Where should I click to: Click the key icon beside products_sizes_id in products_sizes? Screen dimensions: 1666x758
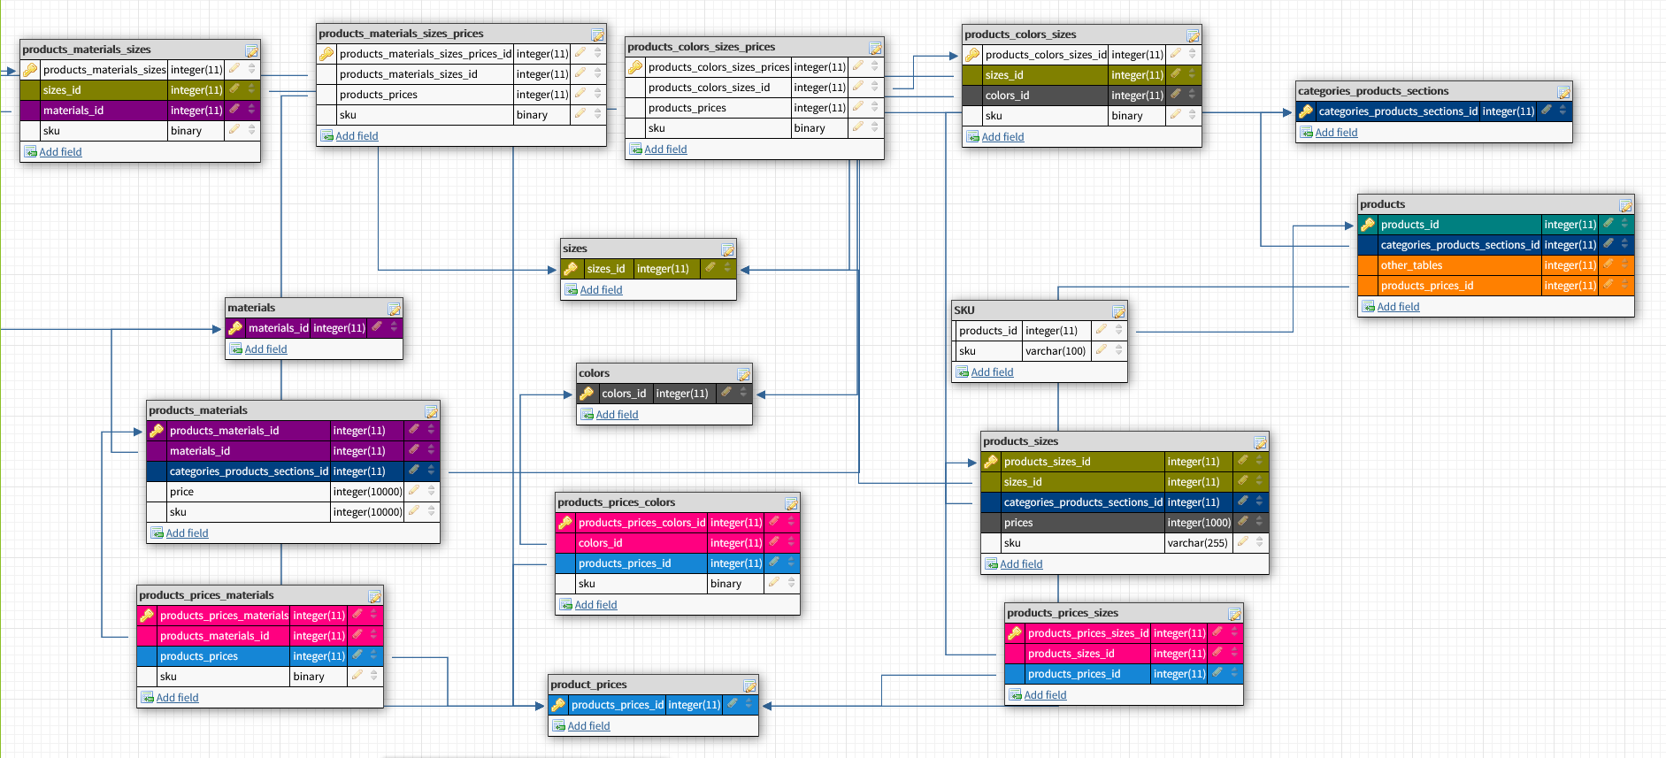pyautogui.click(x=991, y=462)
